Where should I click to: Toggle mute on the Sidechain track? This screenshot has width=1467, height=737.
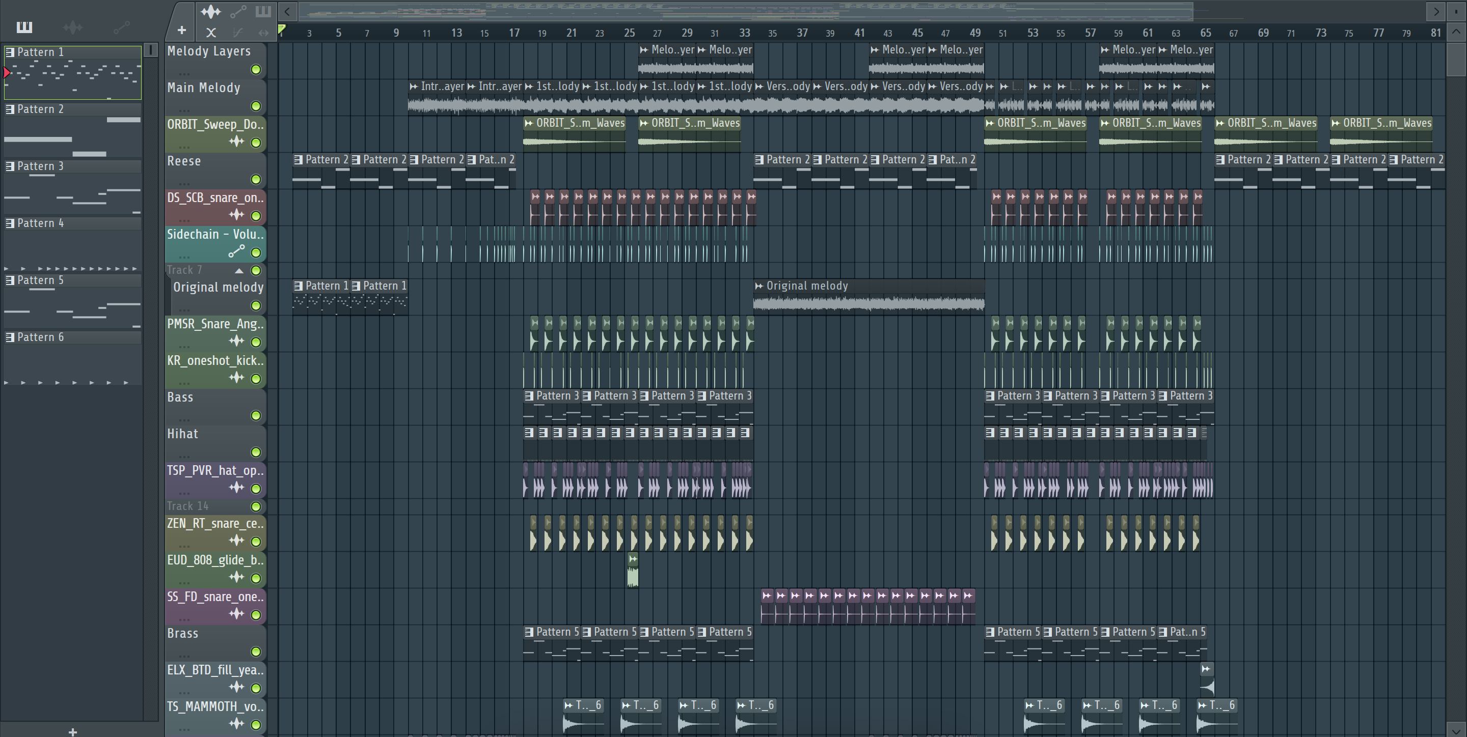click(256, 252)
